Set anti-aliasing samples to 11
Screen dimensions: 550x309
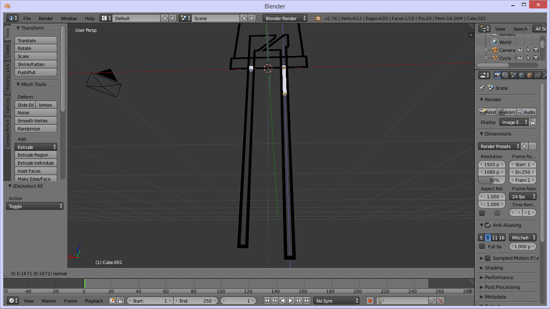tap(495, 237)
